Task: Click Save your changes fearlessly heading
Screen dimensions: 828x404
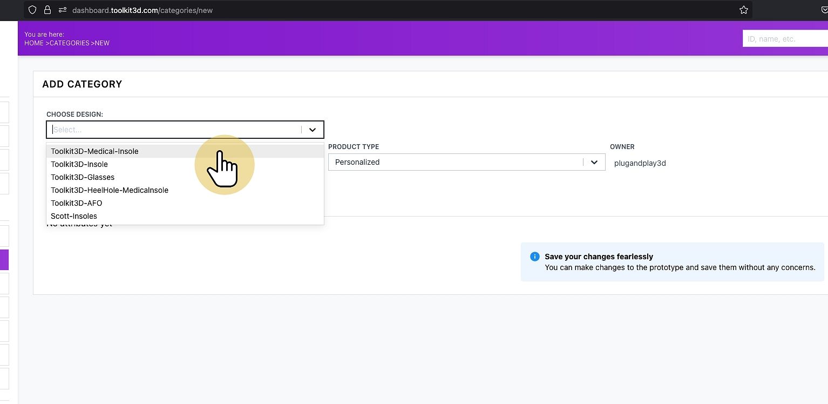Action: tap(599, 257)
